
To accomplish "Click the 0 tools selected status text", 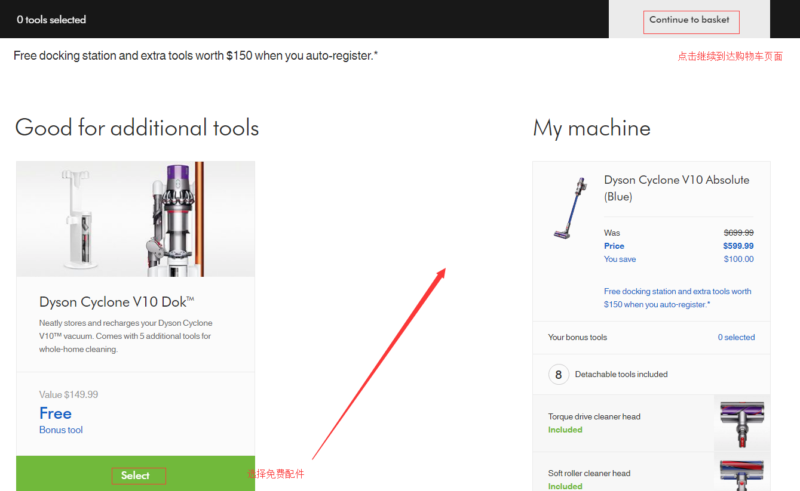I will 51,20.
